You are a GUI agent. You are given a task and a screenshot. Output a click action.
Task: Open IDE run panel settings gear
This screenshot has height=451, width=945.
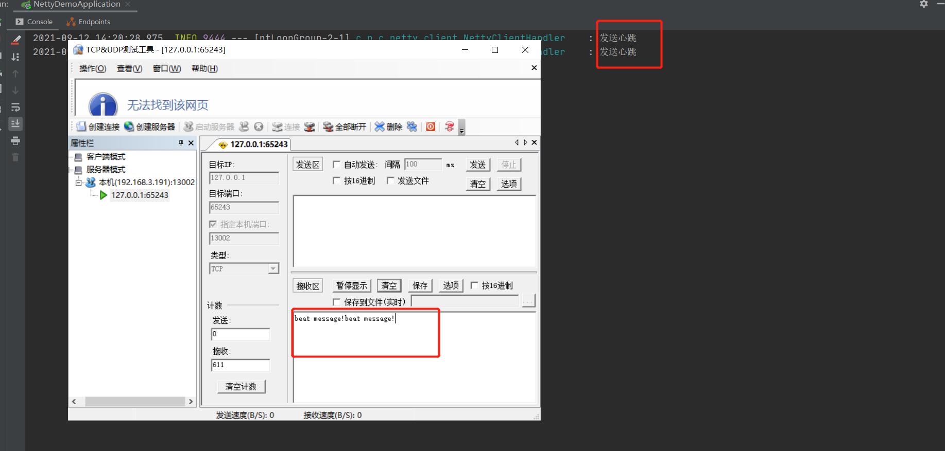(x=923, y=4)
